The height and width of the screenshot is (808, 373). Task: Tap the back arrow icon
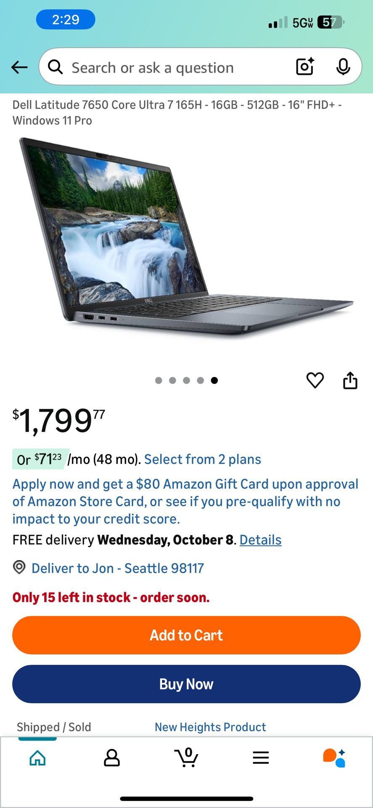coord(19,67)
